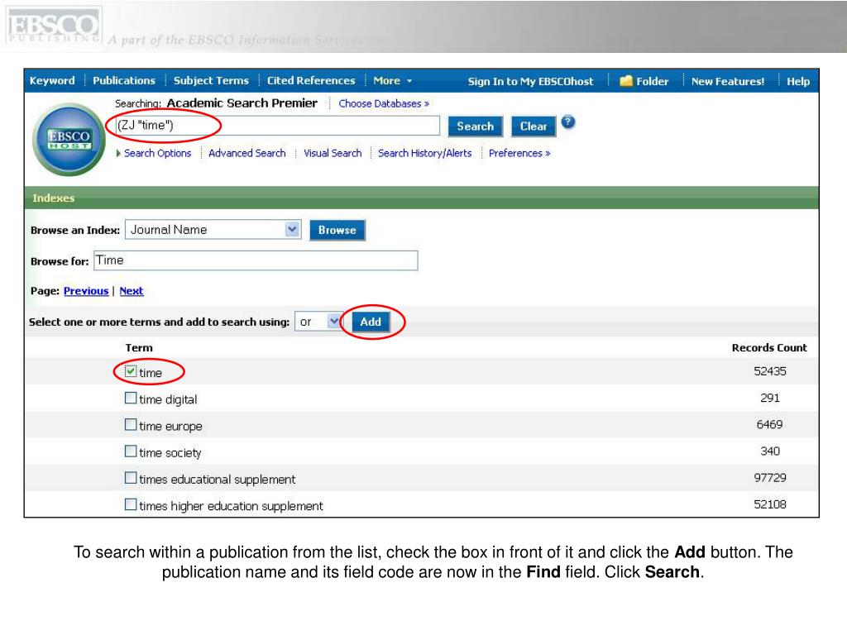Go to the Previous page link

pos(86,291)
